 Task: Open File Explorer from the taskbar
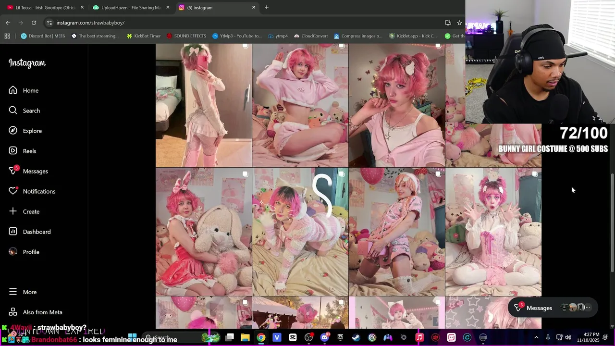(245, 337)
